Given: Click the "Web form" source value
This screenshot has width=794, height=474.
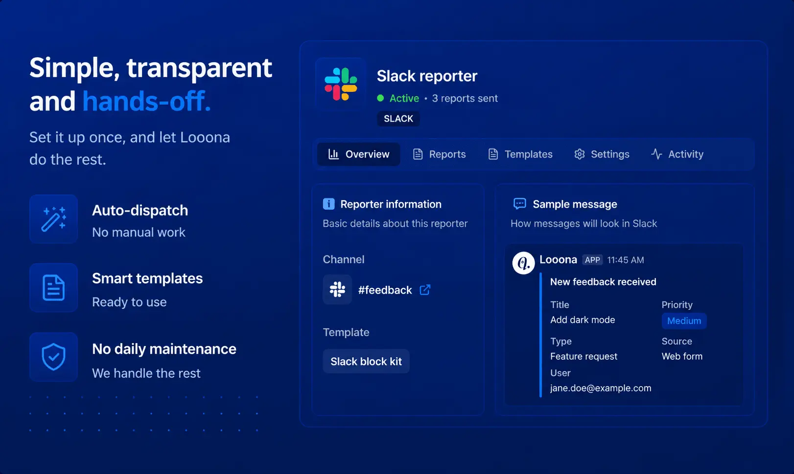Looking at the screenshot, I should 682,356.
